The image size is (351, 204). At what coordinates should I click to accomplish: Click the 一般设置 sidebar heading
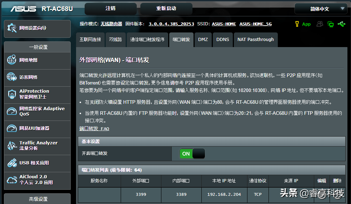pos(38,47)
